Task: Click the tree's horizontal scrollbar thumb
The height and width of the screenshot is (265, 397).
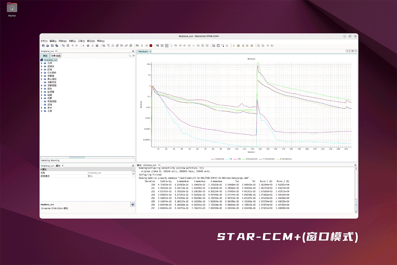Action: point(77,157)
